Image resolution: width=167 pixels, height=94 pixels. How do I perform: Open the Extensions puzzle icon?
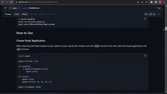(151, 2)
